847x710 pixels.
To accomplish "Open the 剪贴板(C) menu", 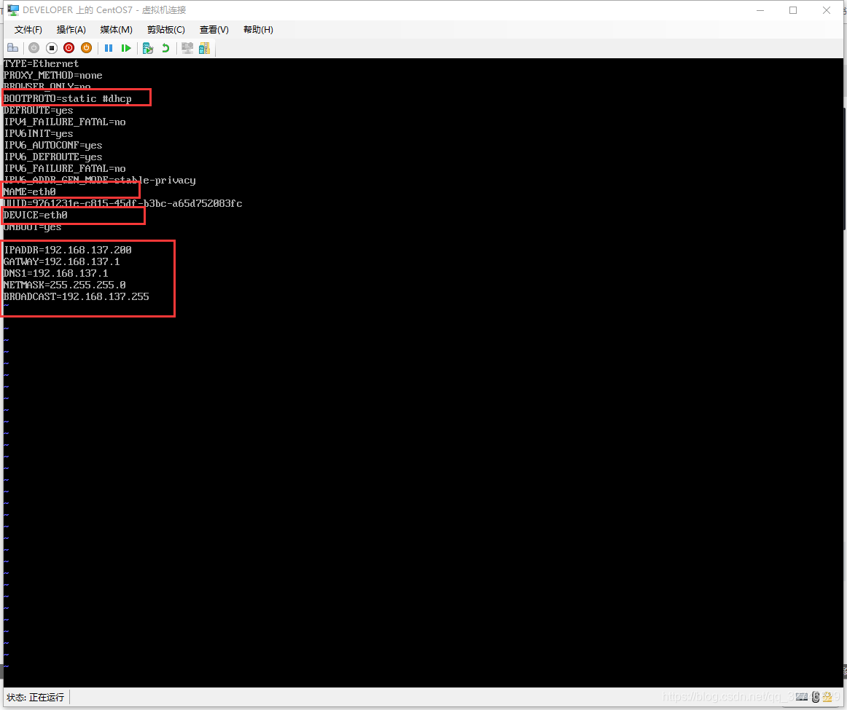I will (165, 30).
